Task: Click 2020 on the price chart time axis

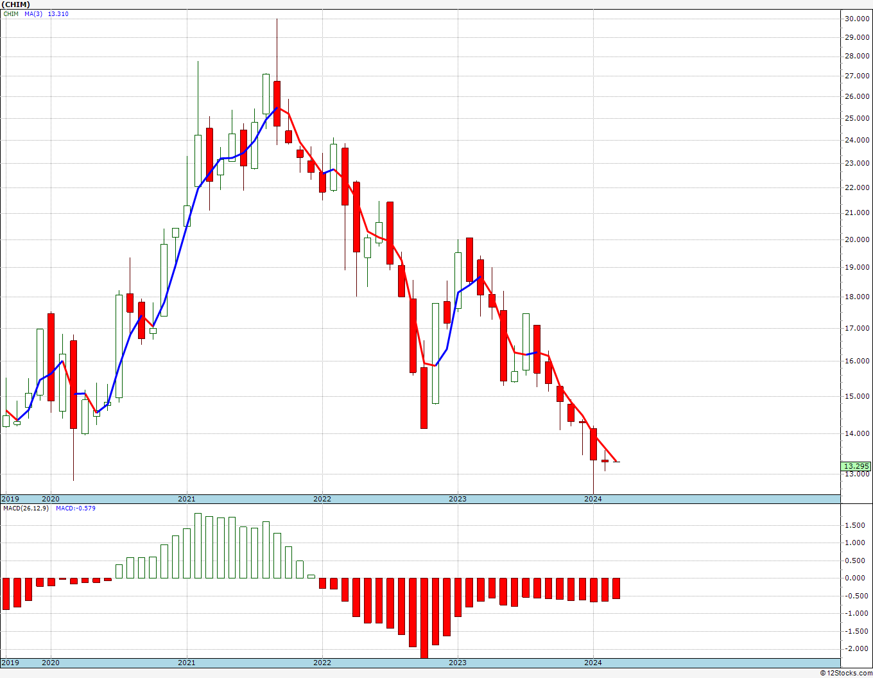Action: tap(51, 499)
